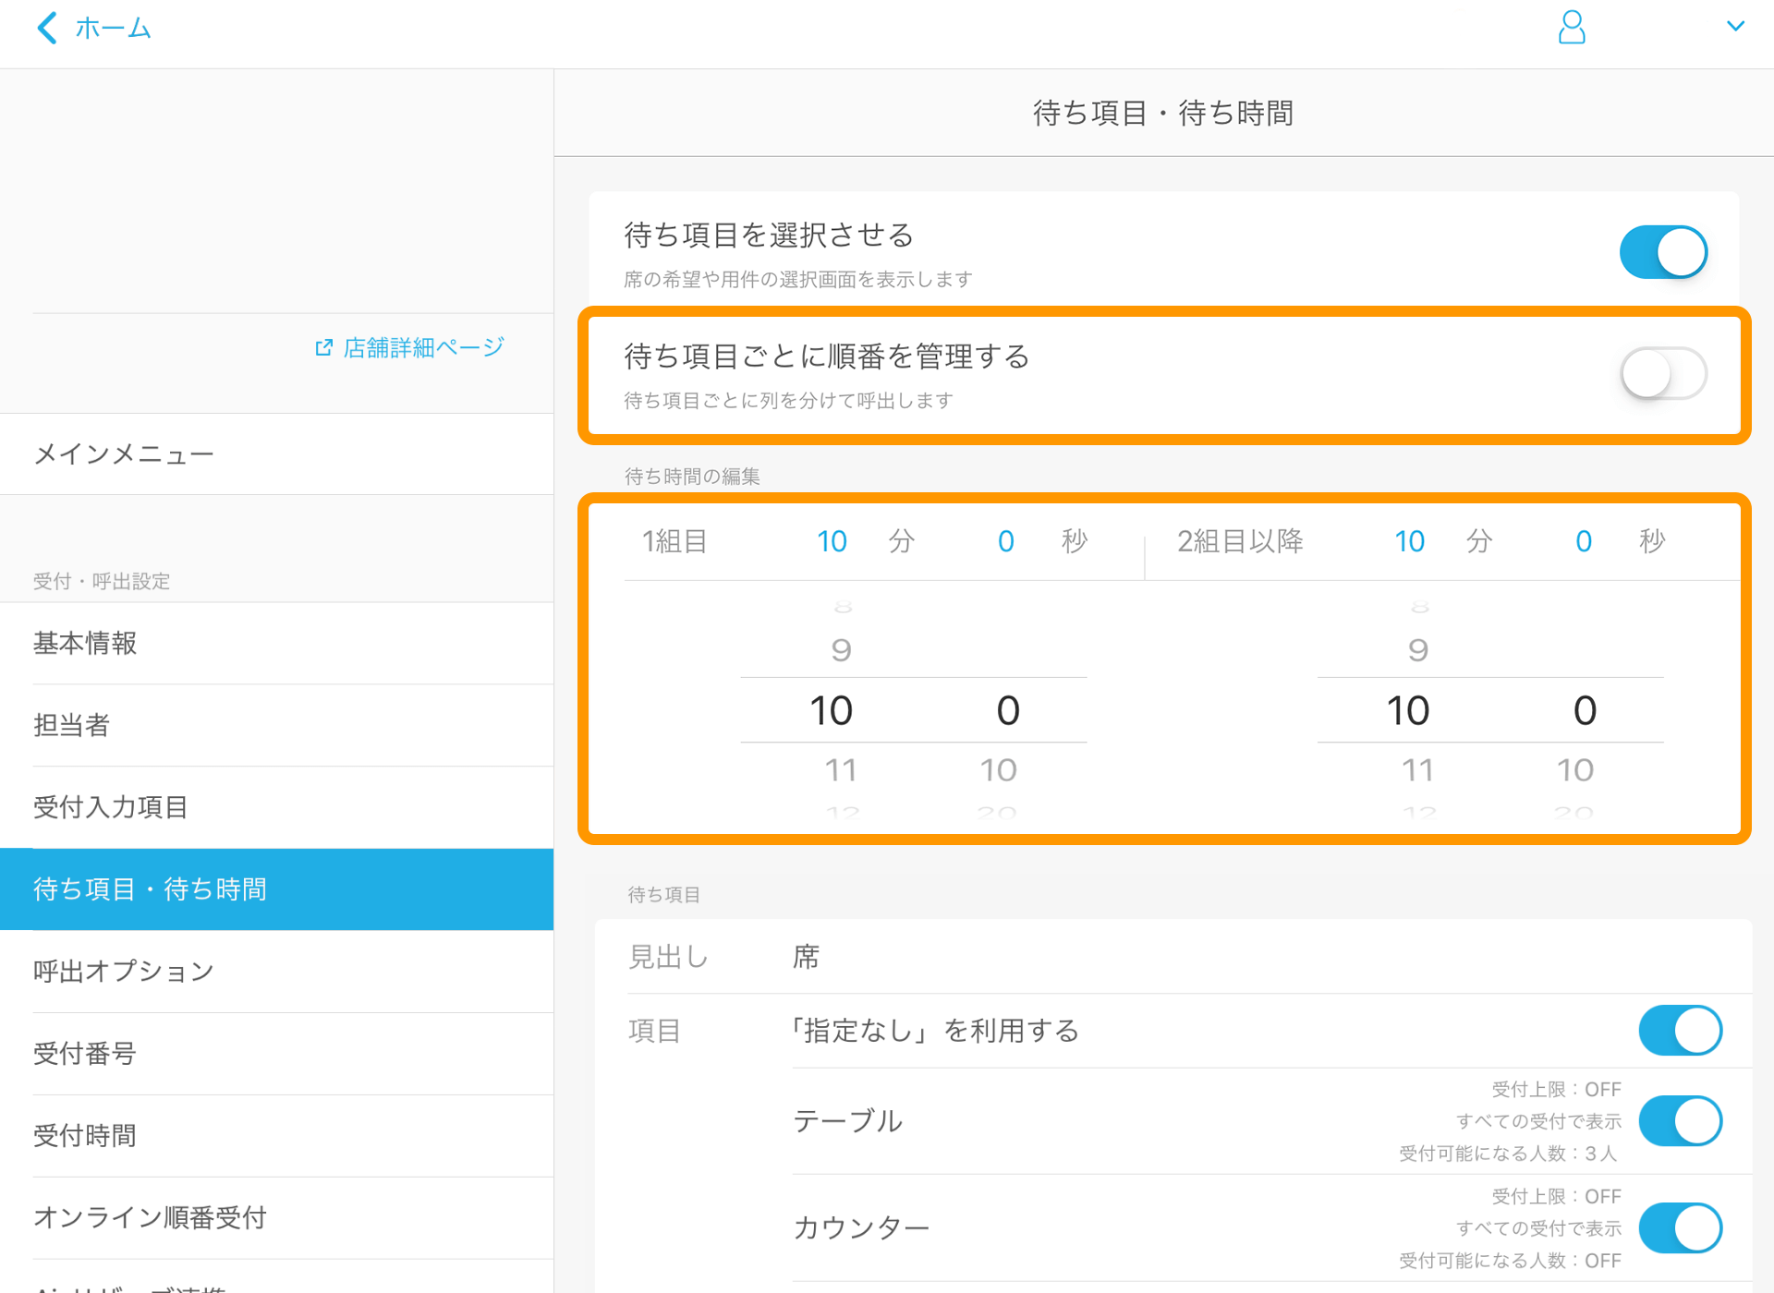Open the dropdown chevron at the top right corner

point(1737,26)
